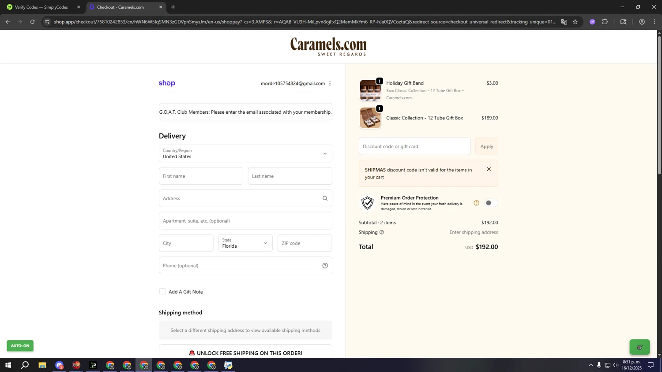Check the Add A Gift Note box

coord(162,291)
